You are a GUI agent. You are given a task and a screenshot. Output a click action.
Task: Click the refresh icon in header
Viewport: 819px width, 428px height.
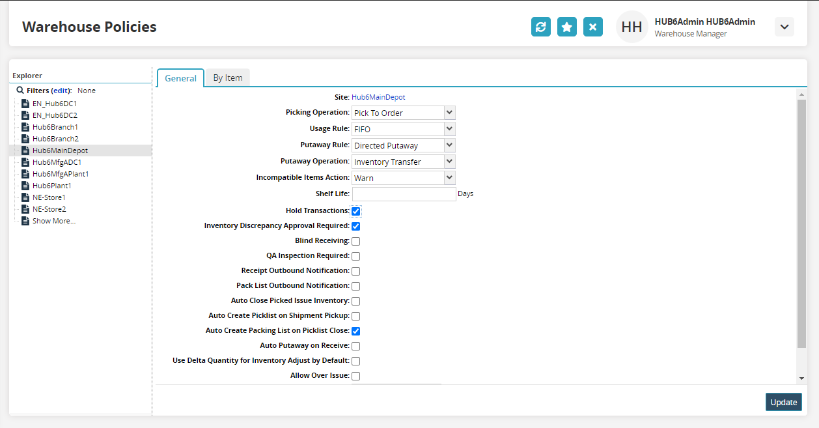coord(540,27)
